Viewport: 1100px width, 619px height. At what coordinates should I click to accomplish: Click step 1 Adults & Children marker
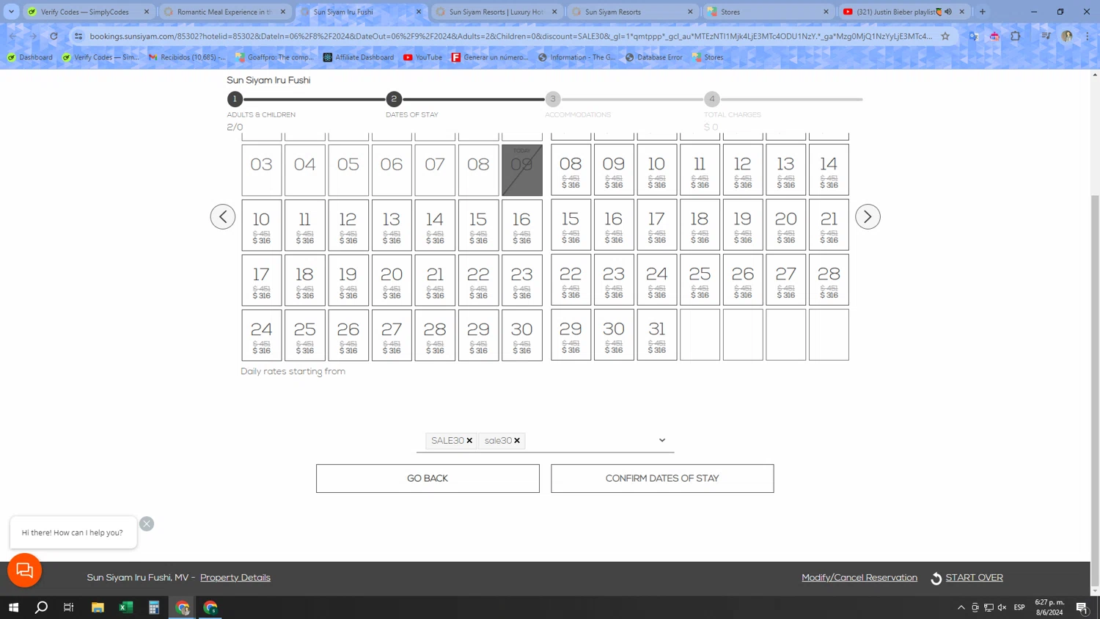point(235,98)
